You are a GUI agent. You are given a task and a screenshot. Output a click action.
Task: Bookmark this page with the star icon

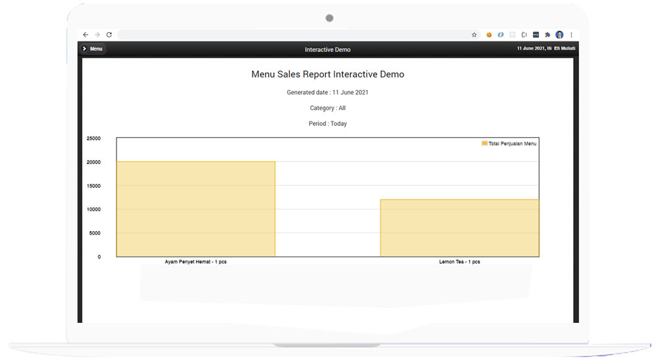tap(474, 35)
